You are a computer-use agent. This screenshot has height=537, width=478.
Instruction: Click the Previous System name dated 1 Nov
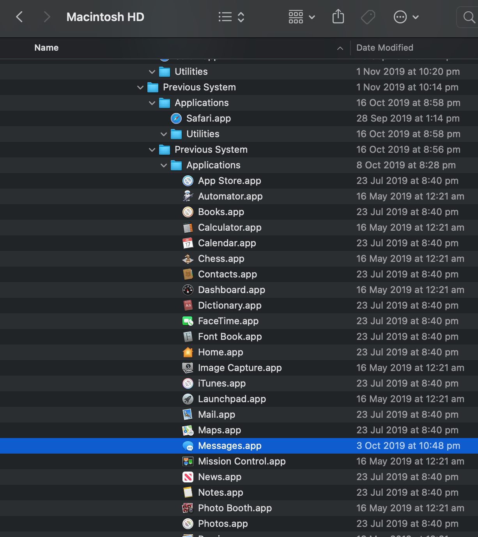(199, 87)
